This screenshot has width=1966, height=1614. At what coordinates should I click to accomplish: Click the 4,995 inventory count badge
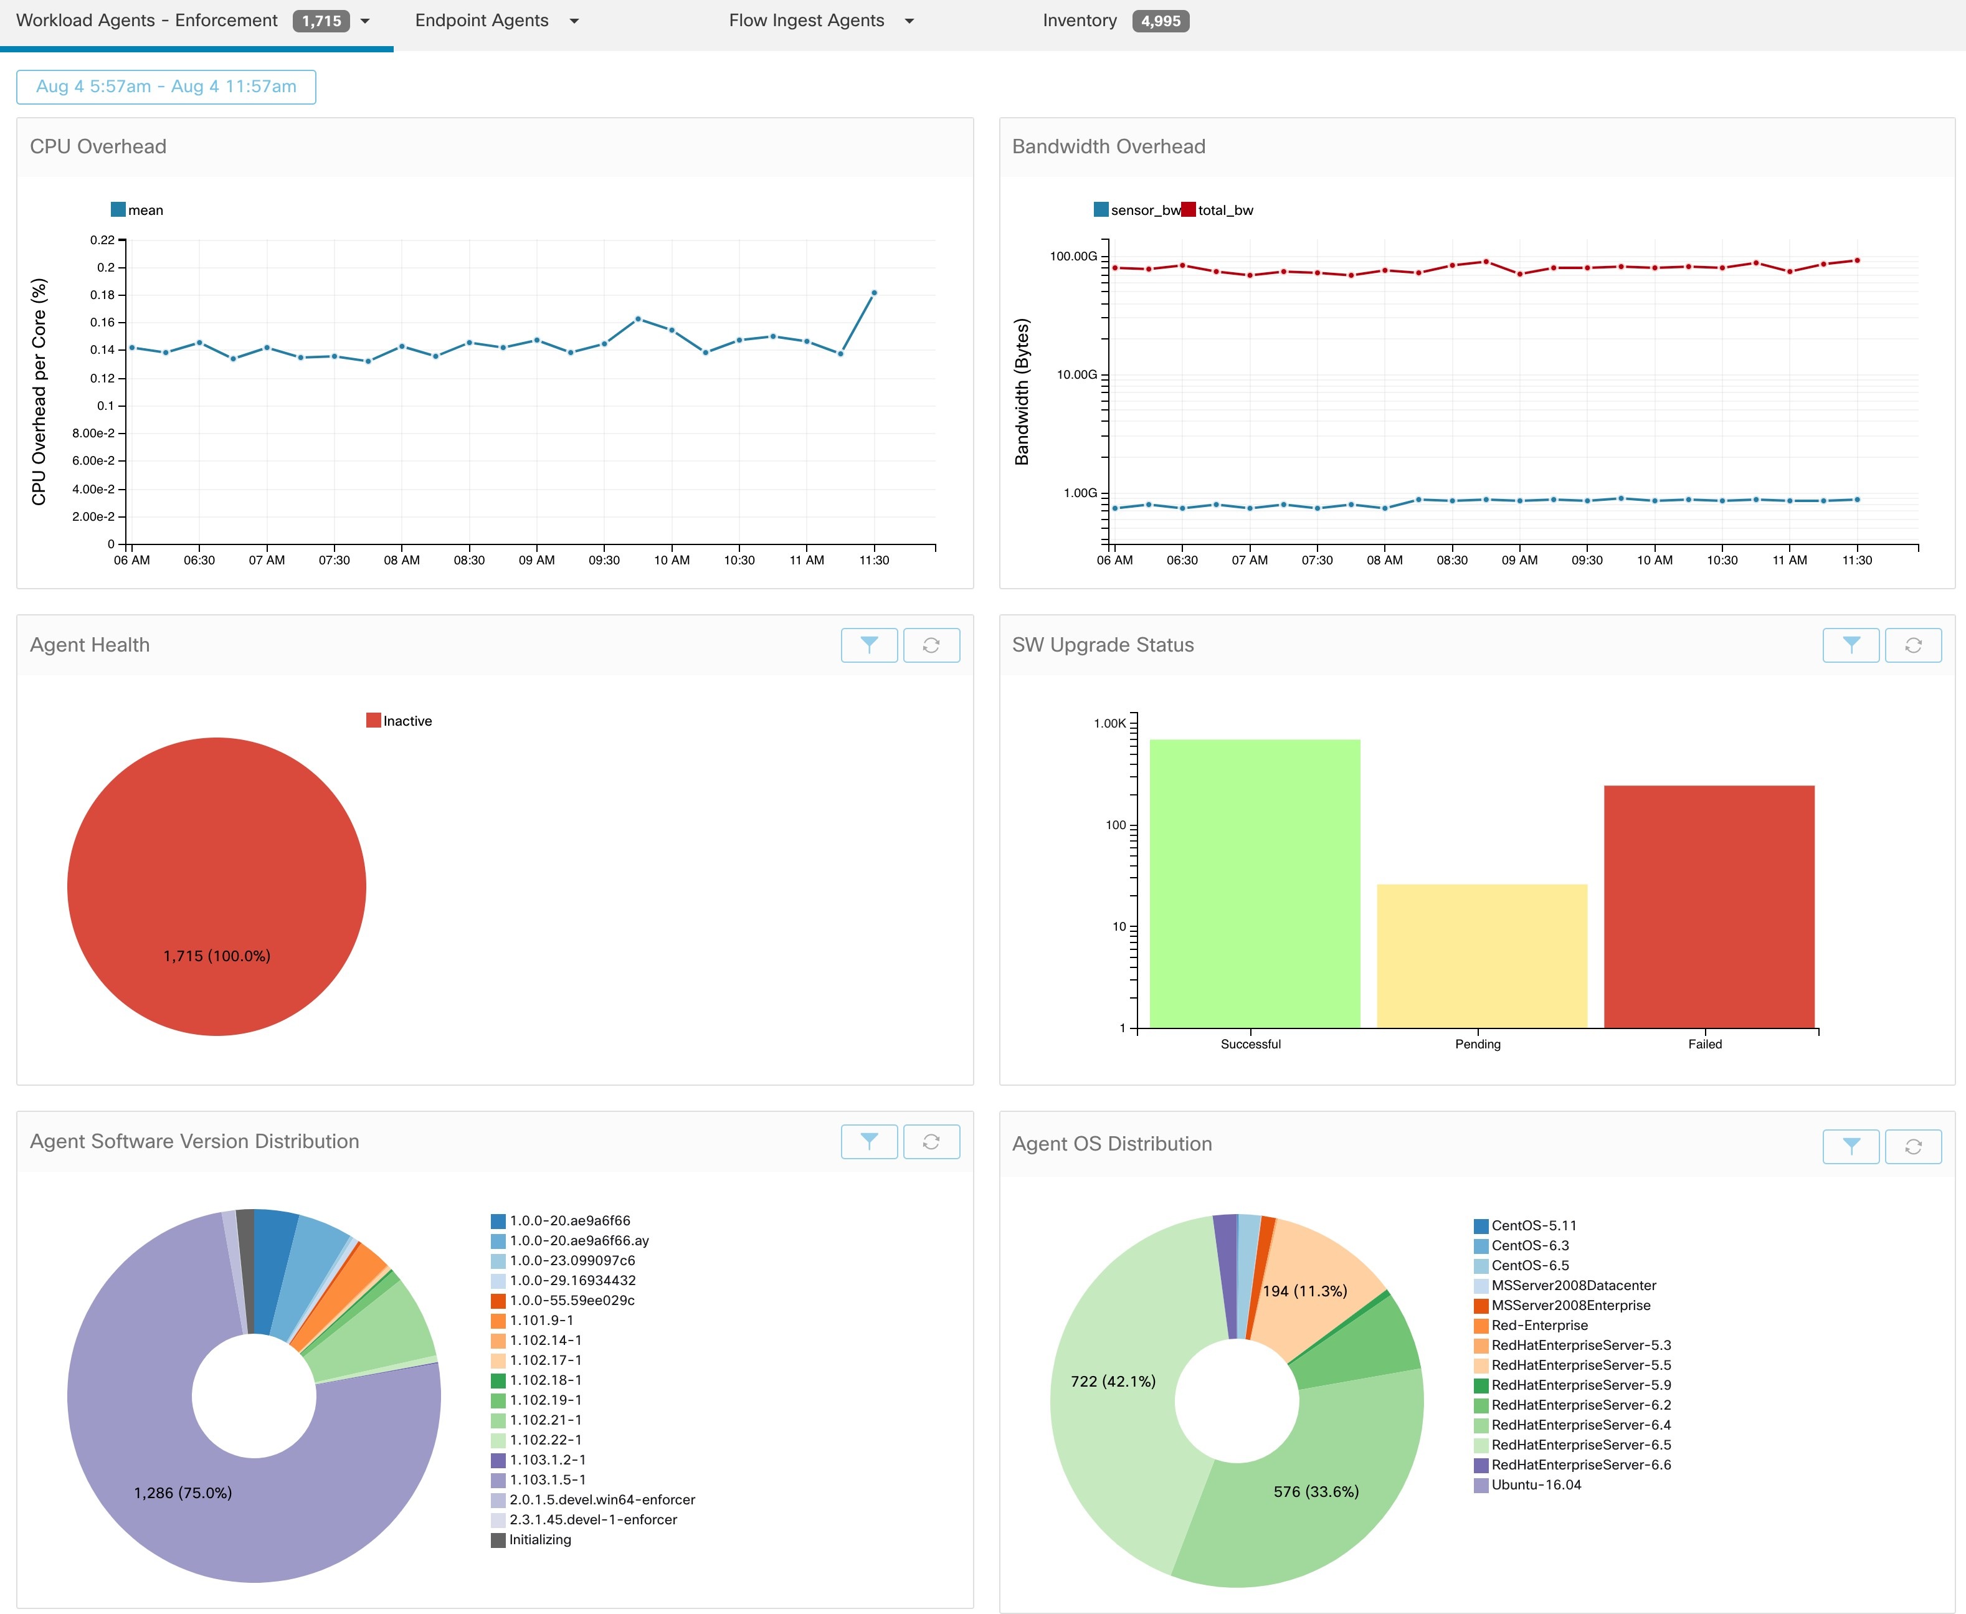(x=1161, y=21)
